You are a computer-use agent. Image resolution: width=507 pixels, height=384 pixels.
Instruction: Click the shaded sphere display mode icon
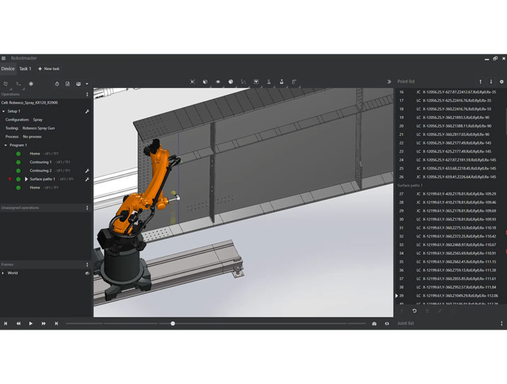click(231, 82)
